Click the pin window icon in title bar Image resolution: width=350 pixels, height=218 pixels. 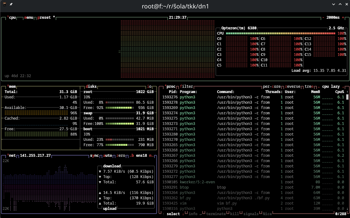tap(11, 4)
